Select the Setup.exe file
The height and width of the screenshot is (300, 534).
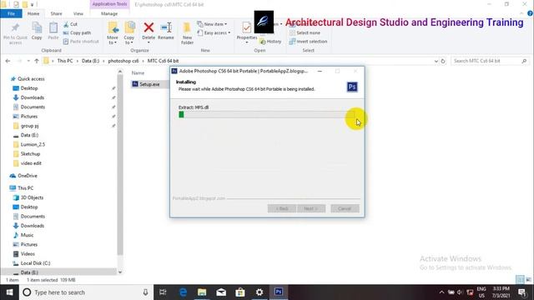click(x=149, y=84)
